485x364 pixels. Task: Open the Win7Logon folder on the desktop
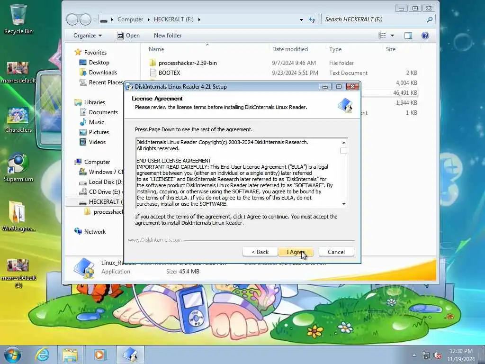point(18,216)
